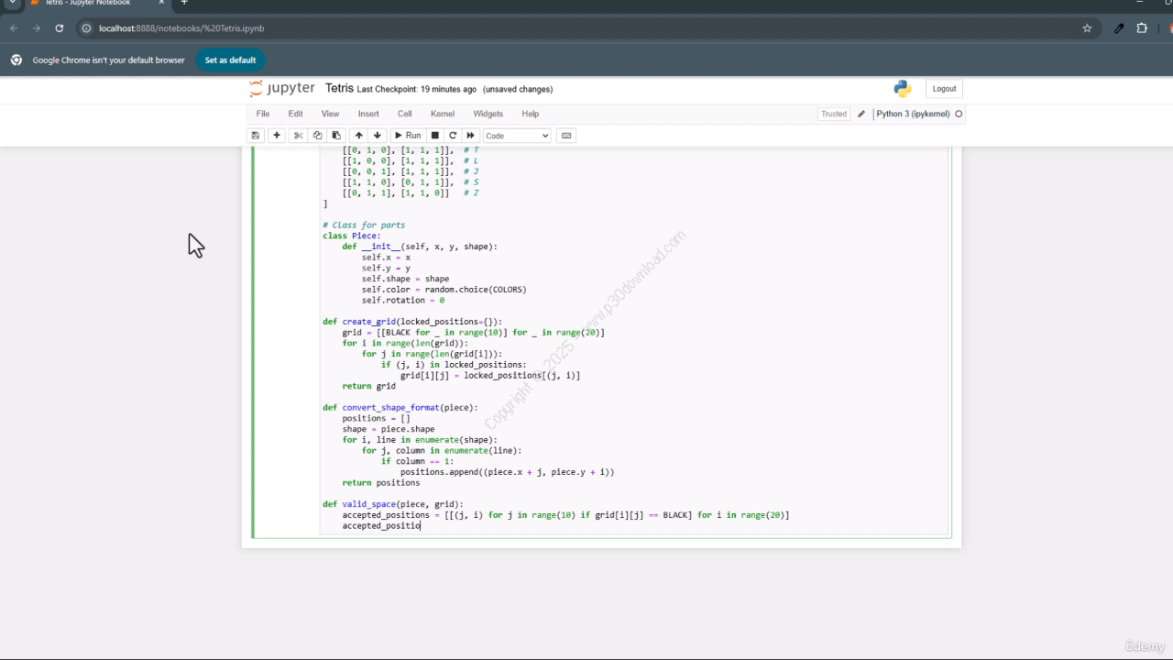Interrupt the kernel with the stop icon
This screenshot has width=1173, height=660.
pos(435,136)
